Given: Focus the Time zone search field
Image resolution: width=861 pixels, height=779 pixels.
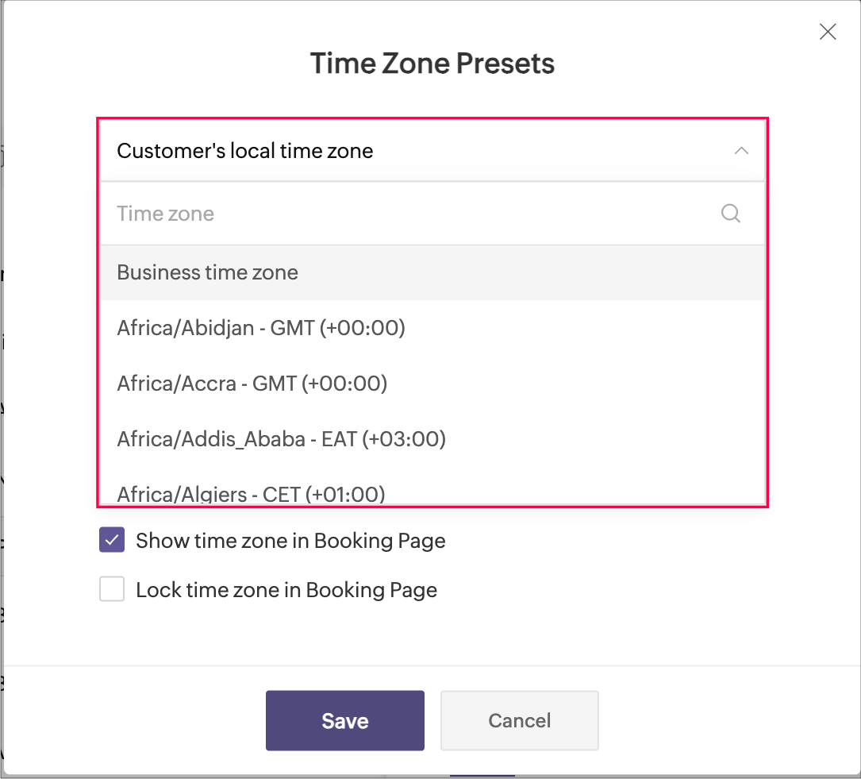Looking at the screenshot, I should point(432,213).
